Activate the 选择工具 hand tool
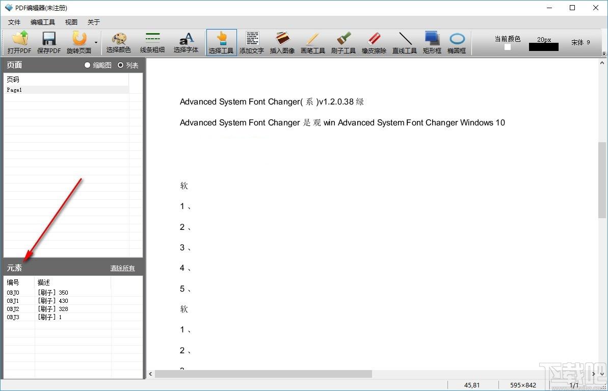This screenshot has width=608, height=391. coord(221,43)
